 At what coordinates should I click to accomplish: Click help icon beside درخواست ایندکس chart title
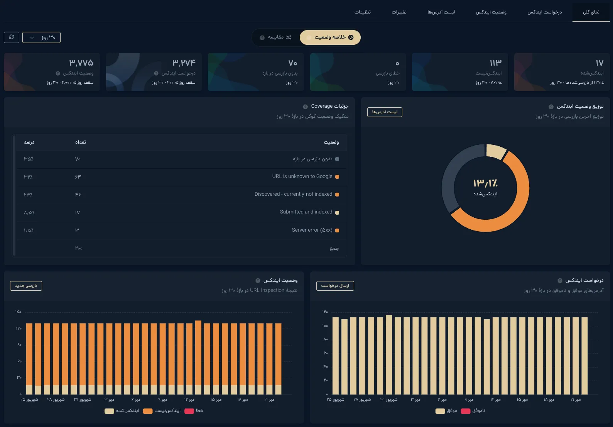pyautogui.click(x=560, y=281)
